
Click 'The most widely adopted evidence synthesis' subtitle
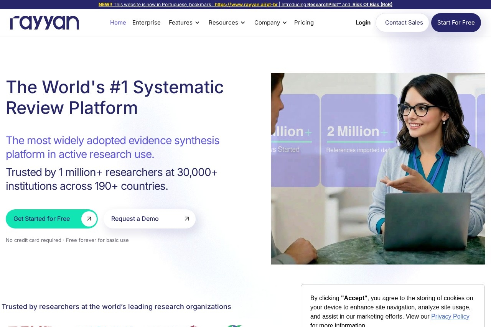[112, 147]
